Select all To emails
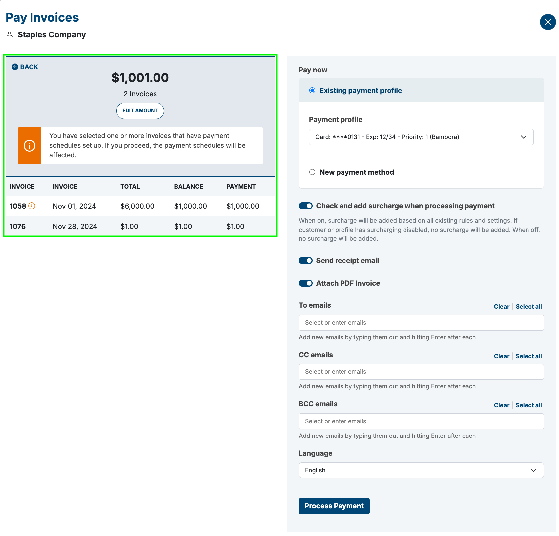The width and height of the screenshot is (559, 536). [x=528, y=307]
